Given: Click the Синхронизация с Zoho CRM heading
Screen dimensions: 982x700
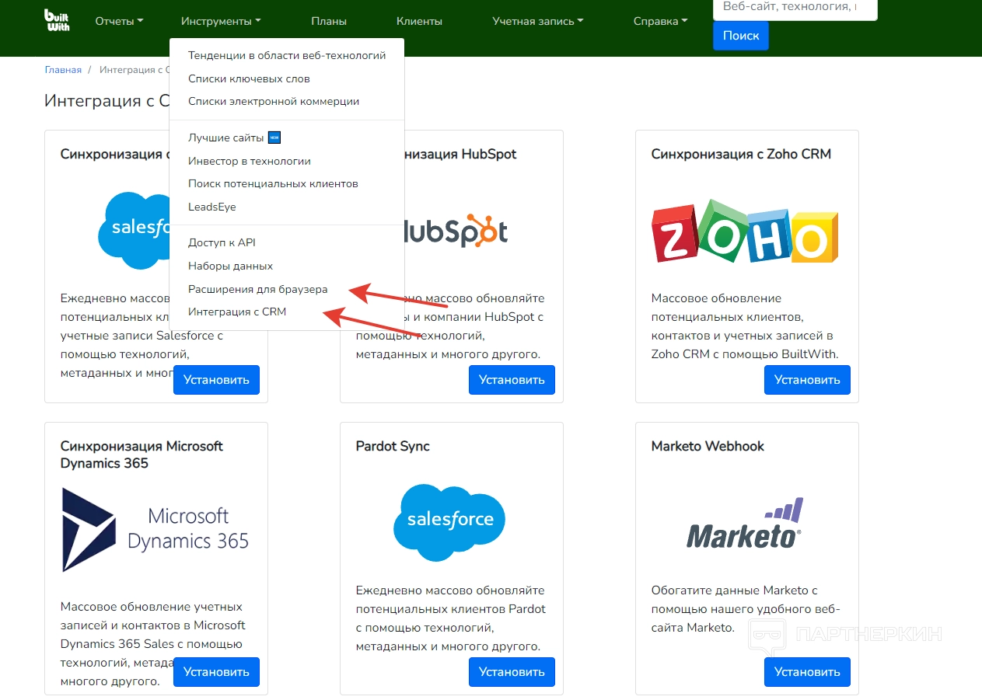Looking at the screenshot, I should 741,154.
